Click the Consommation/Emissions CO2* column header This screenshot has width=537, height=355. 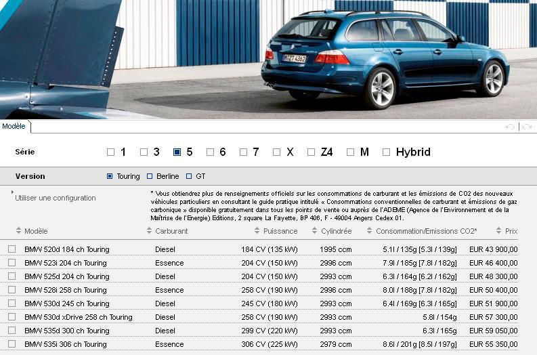(427, 231)
